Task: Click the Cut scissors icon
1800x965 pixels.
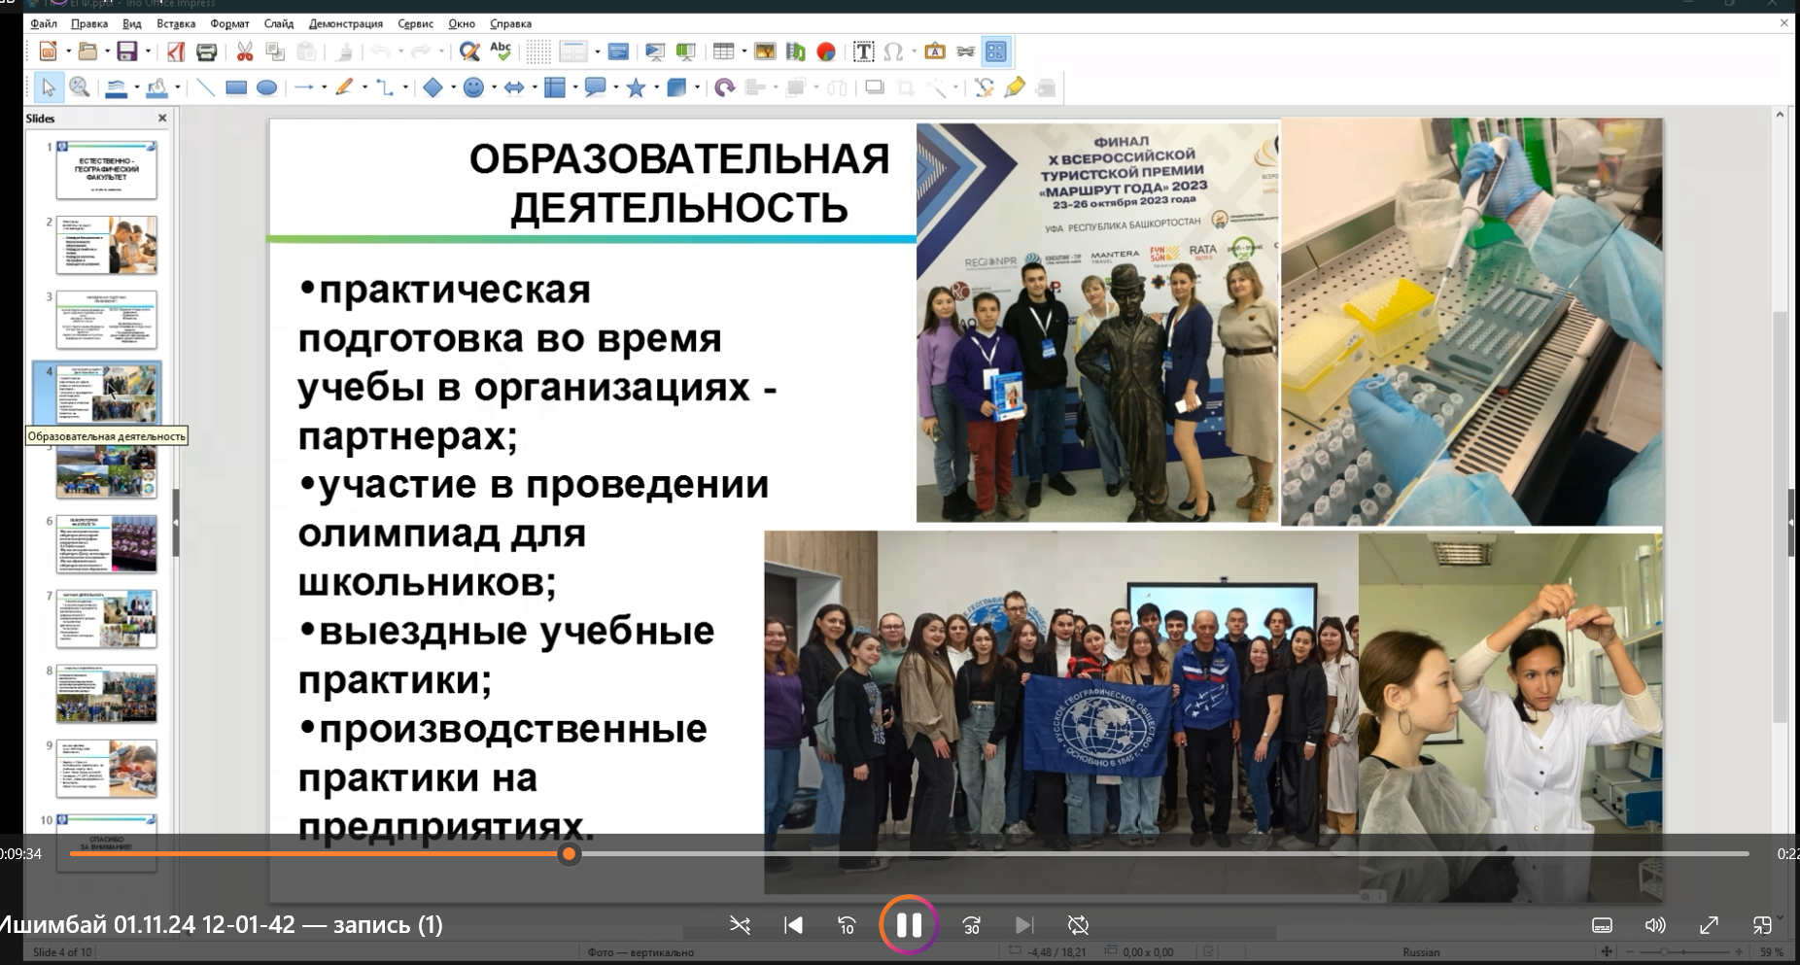Action: click(245, 52)
